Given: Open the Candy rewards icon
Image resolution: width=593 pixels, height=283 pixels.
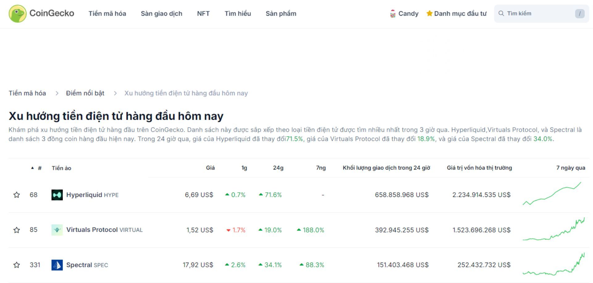Looking at the screenshot, I should pos(393,13).
